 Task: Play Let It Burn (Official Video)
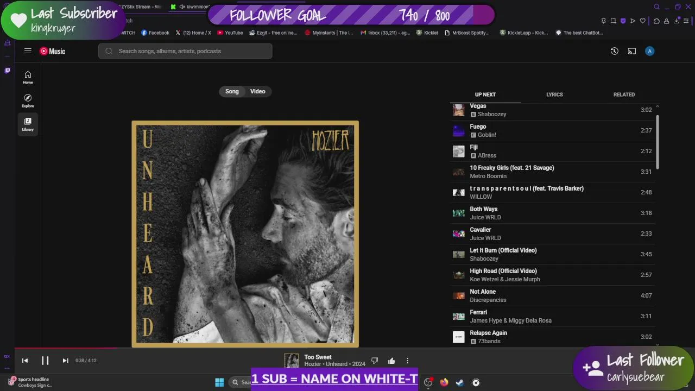[552, 254]
